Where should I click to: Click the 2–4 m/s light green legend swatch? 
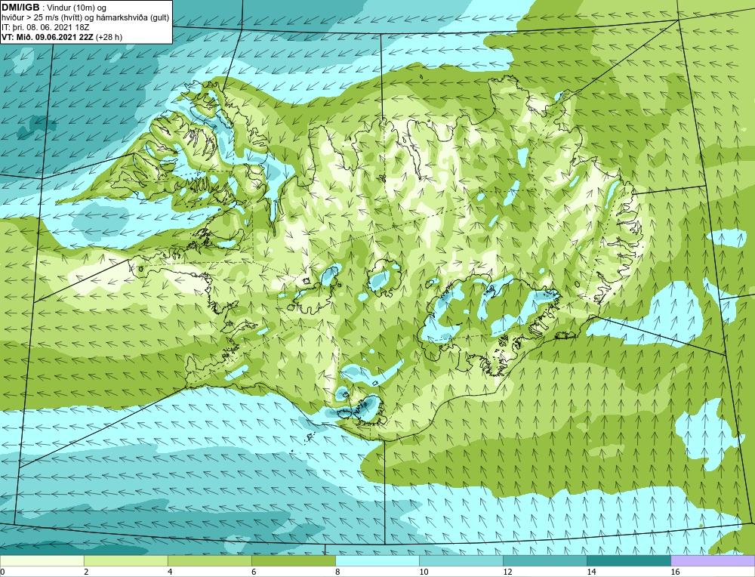pos(125,561)
